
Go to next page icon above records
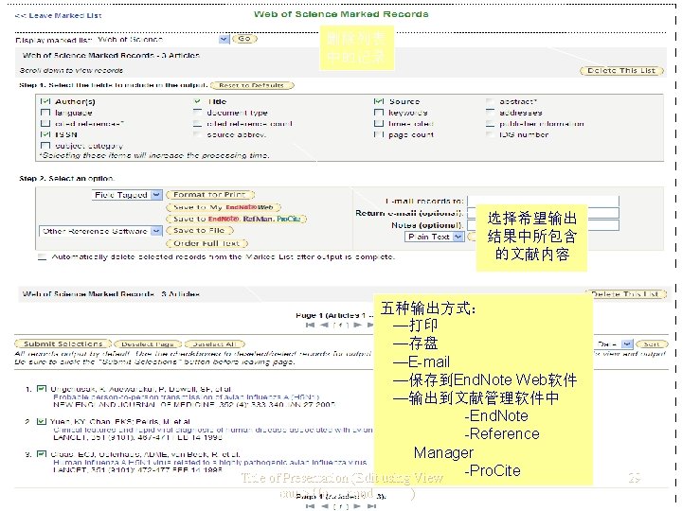(357, 325)
